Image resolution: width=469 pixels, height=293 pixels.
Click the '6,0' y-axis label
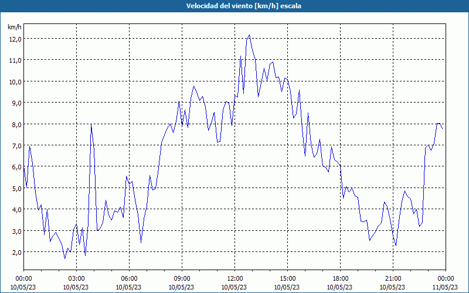point(17,167)
